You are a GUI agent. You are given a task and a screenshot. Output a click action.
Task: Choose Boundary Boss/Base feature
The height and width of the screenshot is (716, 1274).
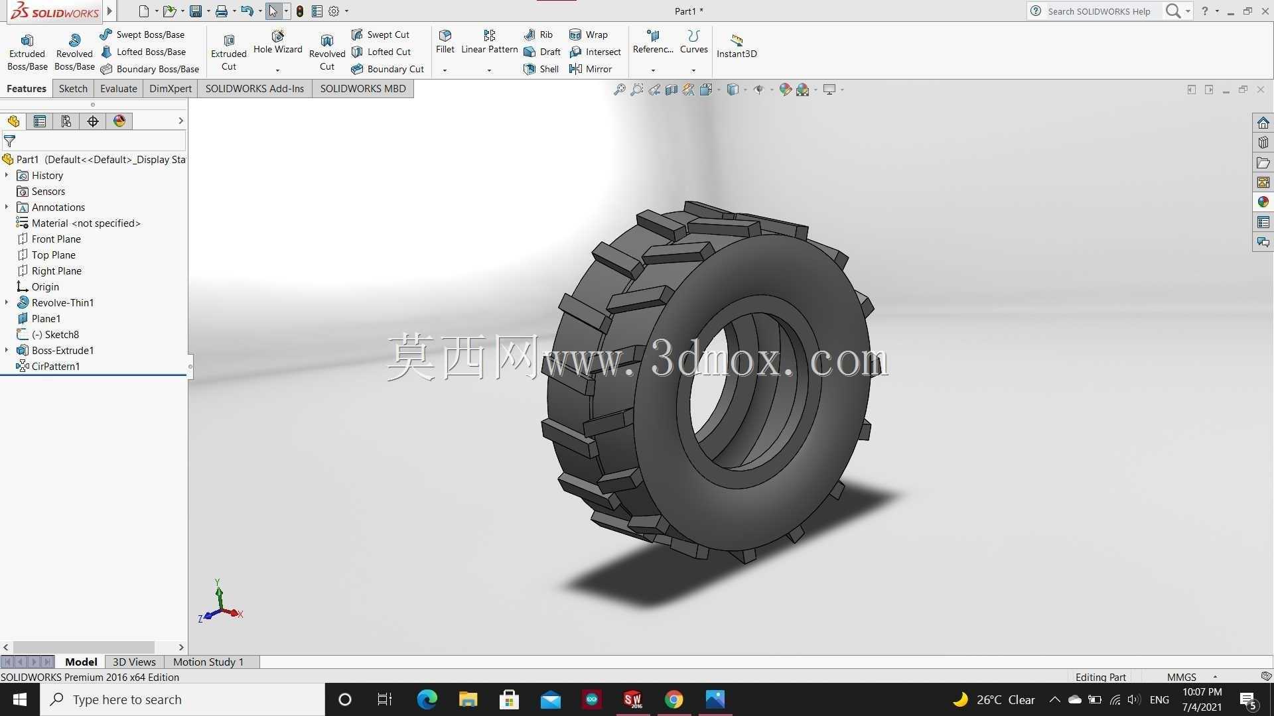(x=150, y=69)
